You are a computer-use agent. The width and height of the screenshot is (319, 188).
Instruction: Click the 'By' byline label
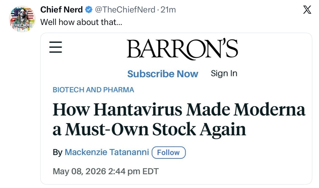tap(57, 152)
